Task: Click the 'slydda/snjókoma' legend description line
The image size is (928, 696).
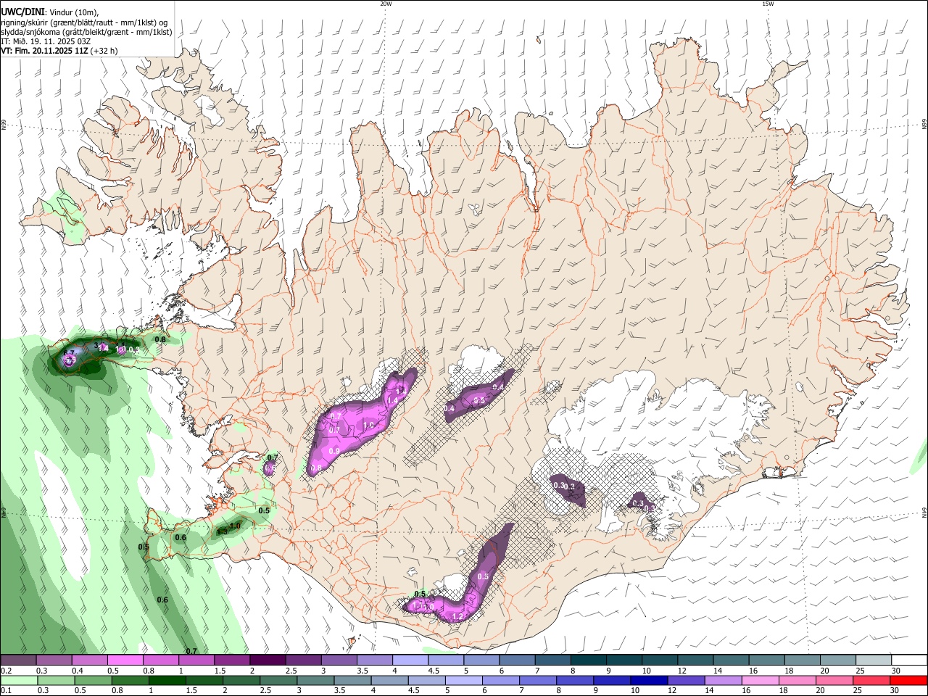Action: 86,32
